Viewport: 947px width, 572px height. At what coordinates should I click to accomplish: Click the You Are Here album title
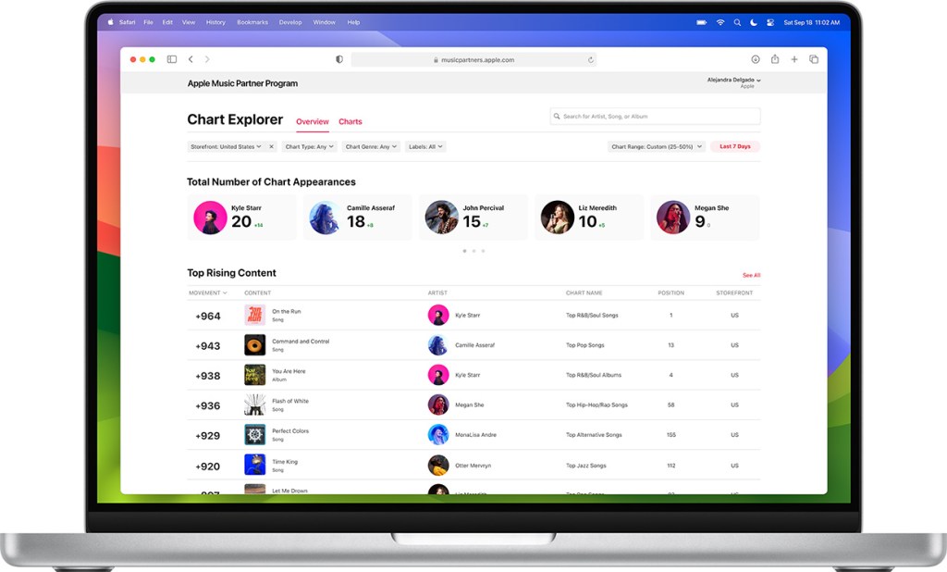tap(289, 371)
